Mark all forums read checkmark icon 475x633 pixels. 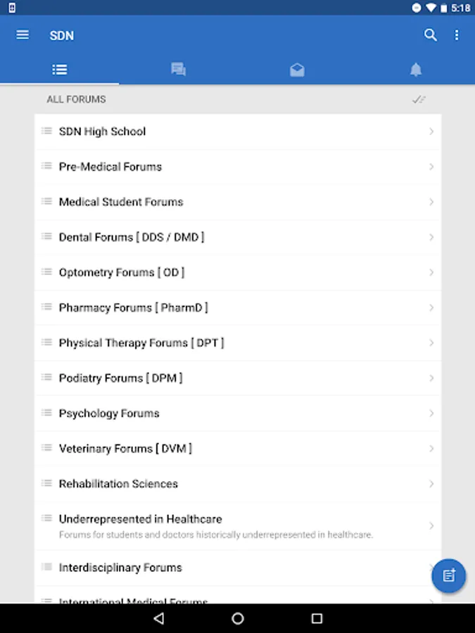[419, 99]
